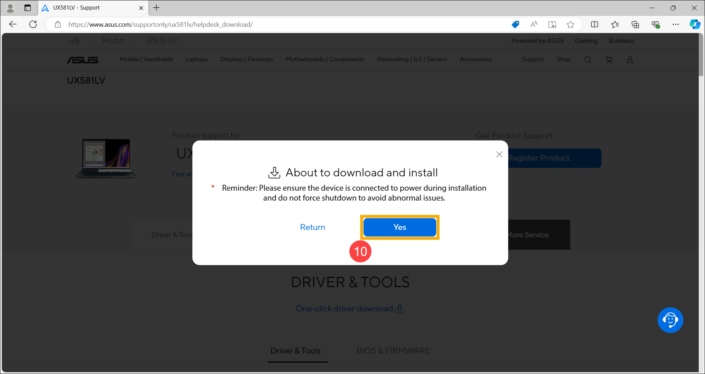705x374 pixels.
Task: Open the tab actions menu
Action: (28, 8)
